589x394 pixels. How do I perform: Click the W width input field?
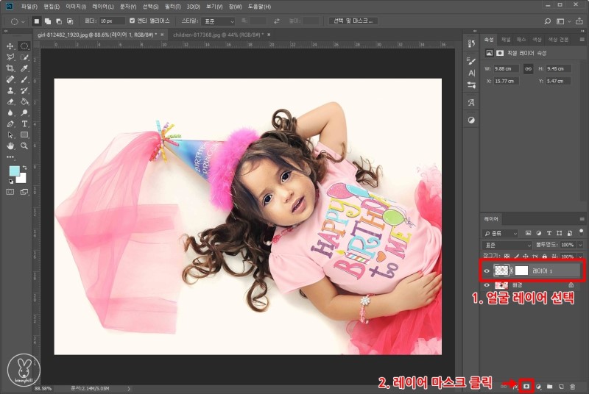point(505,68)
